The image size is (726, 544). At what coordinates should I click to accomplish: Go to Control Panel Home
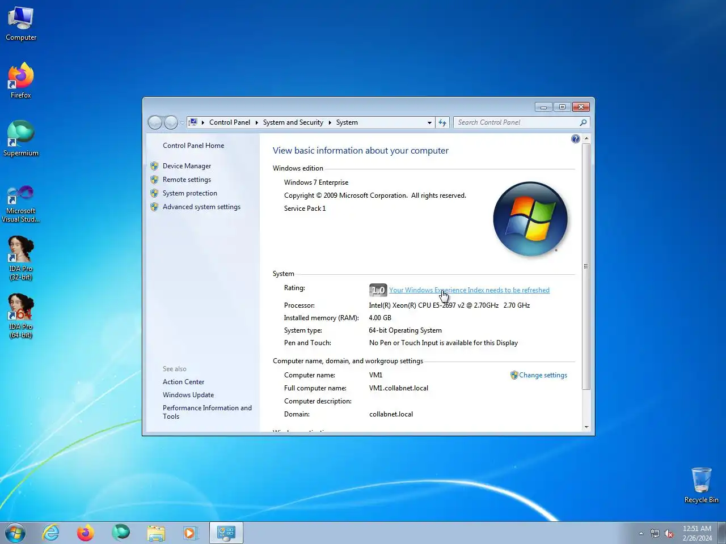(193, 146)
